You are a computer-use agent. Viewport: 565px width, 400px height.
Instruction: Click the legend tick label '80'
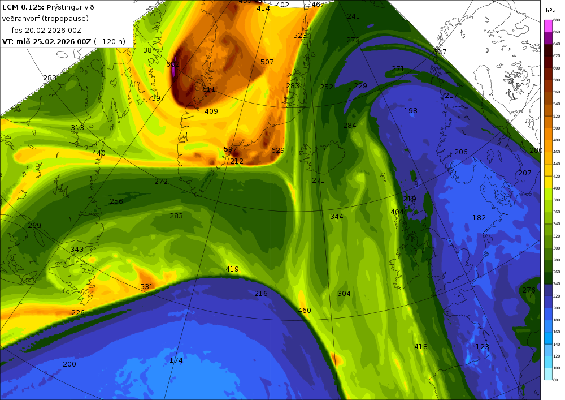tap(555, 380)
